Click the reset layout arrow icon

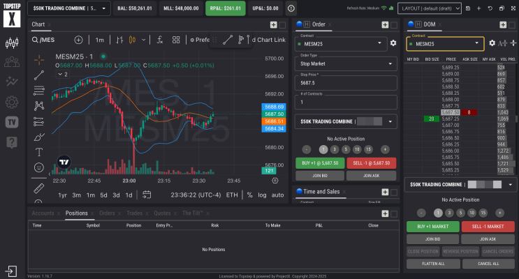click(490, 8)
